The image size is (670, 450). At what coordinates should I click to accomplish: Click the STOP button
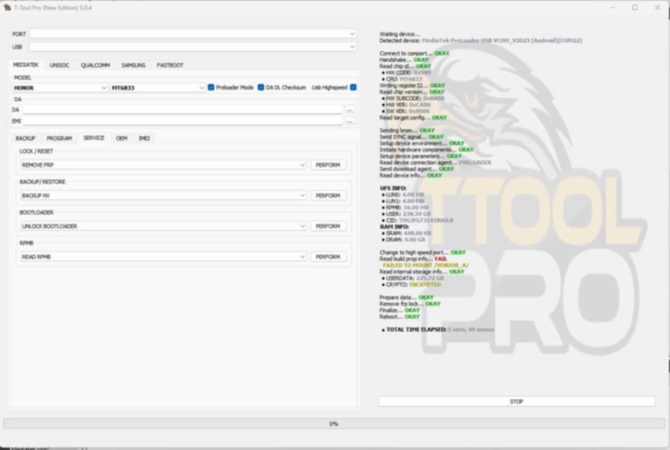point(517,401)
